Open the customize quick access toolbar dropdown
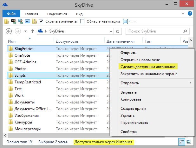 (135, 22)
